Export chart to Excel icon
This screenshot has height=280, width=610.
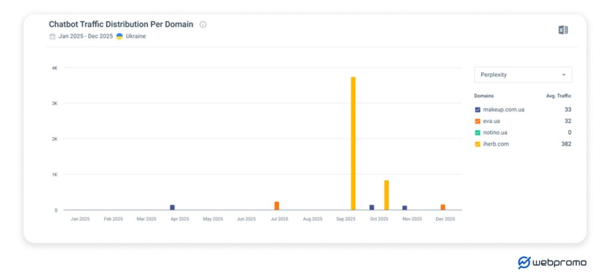coord(563,30)
